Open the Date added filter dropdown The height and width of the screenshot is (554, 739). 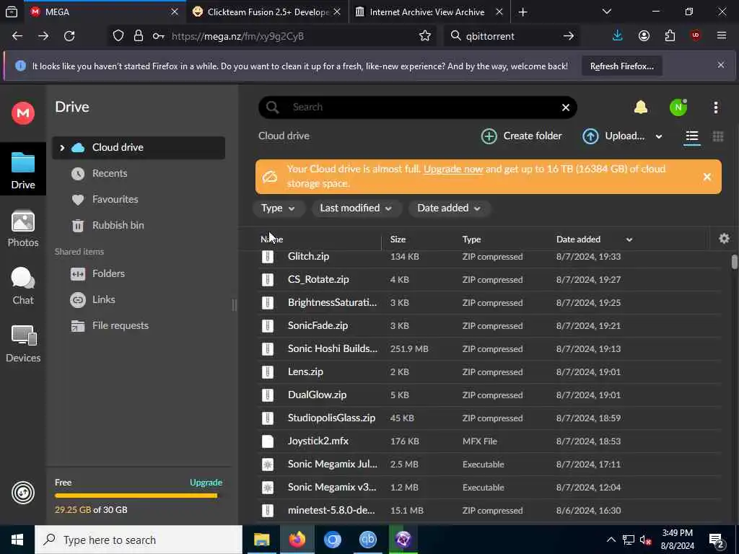[x=449, y=208]
